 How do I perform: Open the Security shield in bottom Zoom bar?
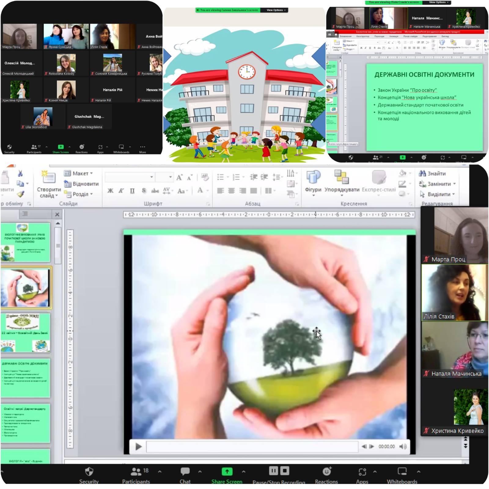point(89,472)
